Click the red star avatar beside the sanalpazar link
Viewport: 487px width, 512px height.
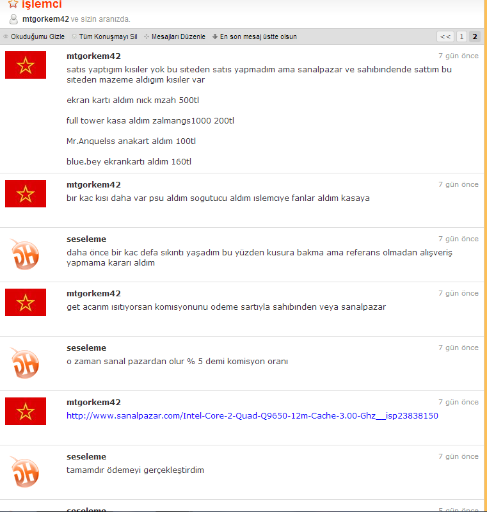26,411
